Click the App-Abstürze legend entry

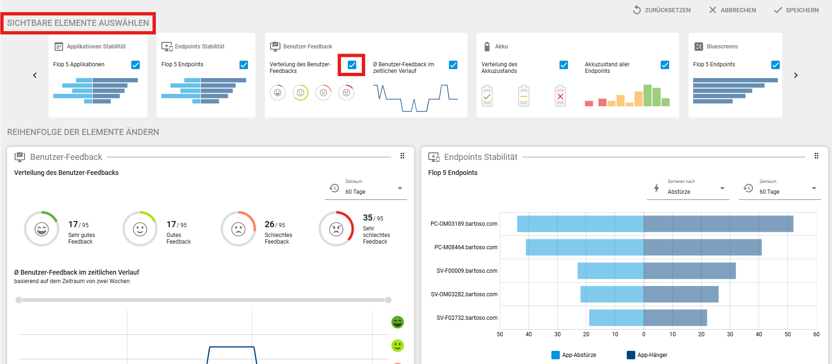pyautogui.click(x=574, y=355)
